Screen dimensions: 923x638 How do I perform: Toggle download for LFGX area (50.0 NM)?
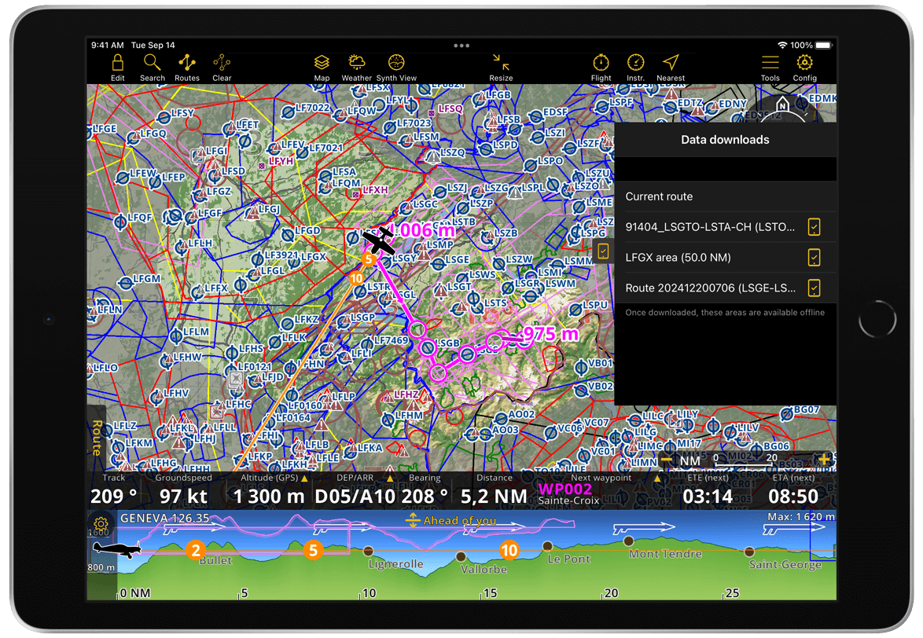point(814,258)
